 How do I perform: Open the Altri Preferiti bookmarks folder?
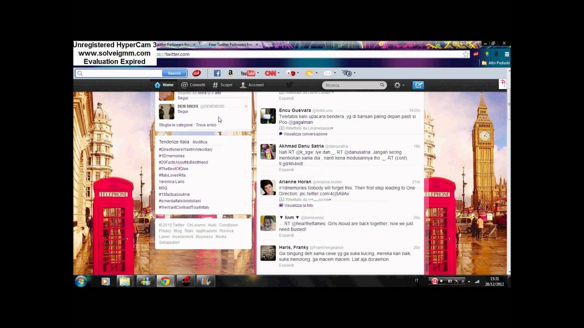[x=496, y=63]
